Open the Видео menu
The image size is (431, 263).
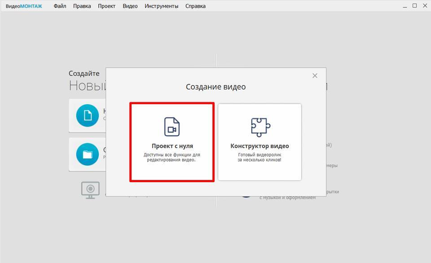[x=130, y=6]
